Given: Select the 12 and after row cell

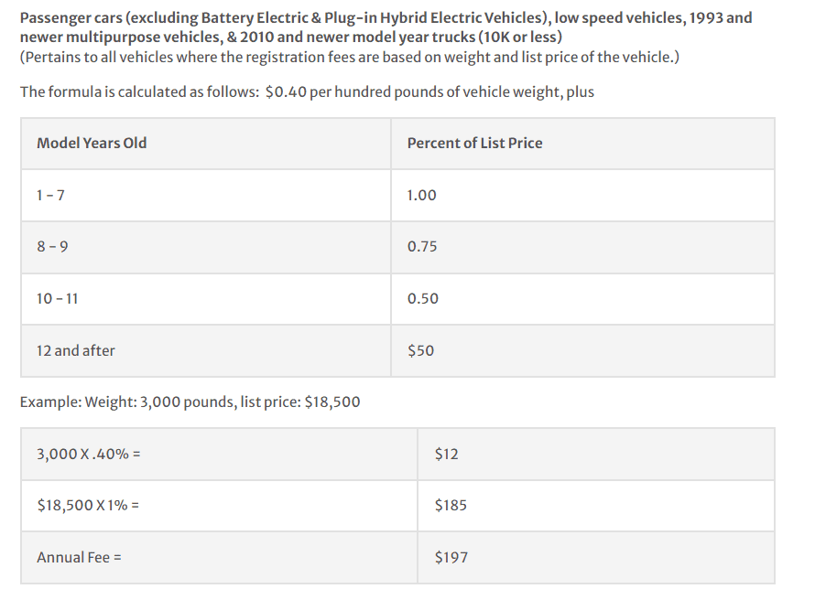Looking at the screenshot, I should 206,351.
